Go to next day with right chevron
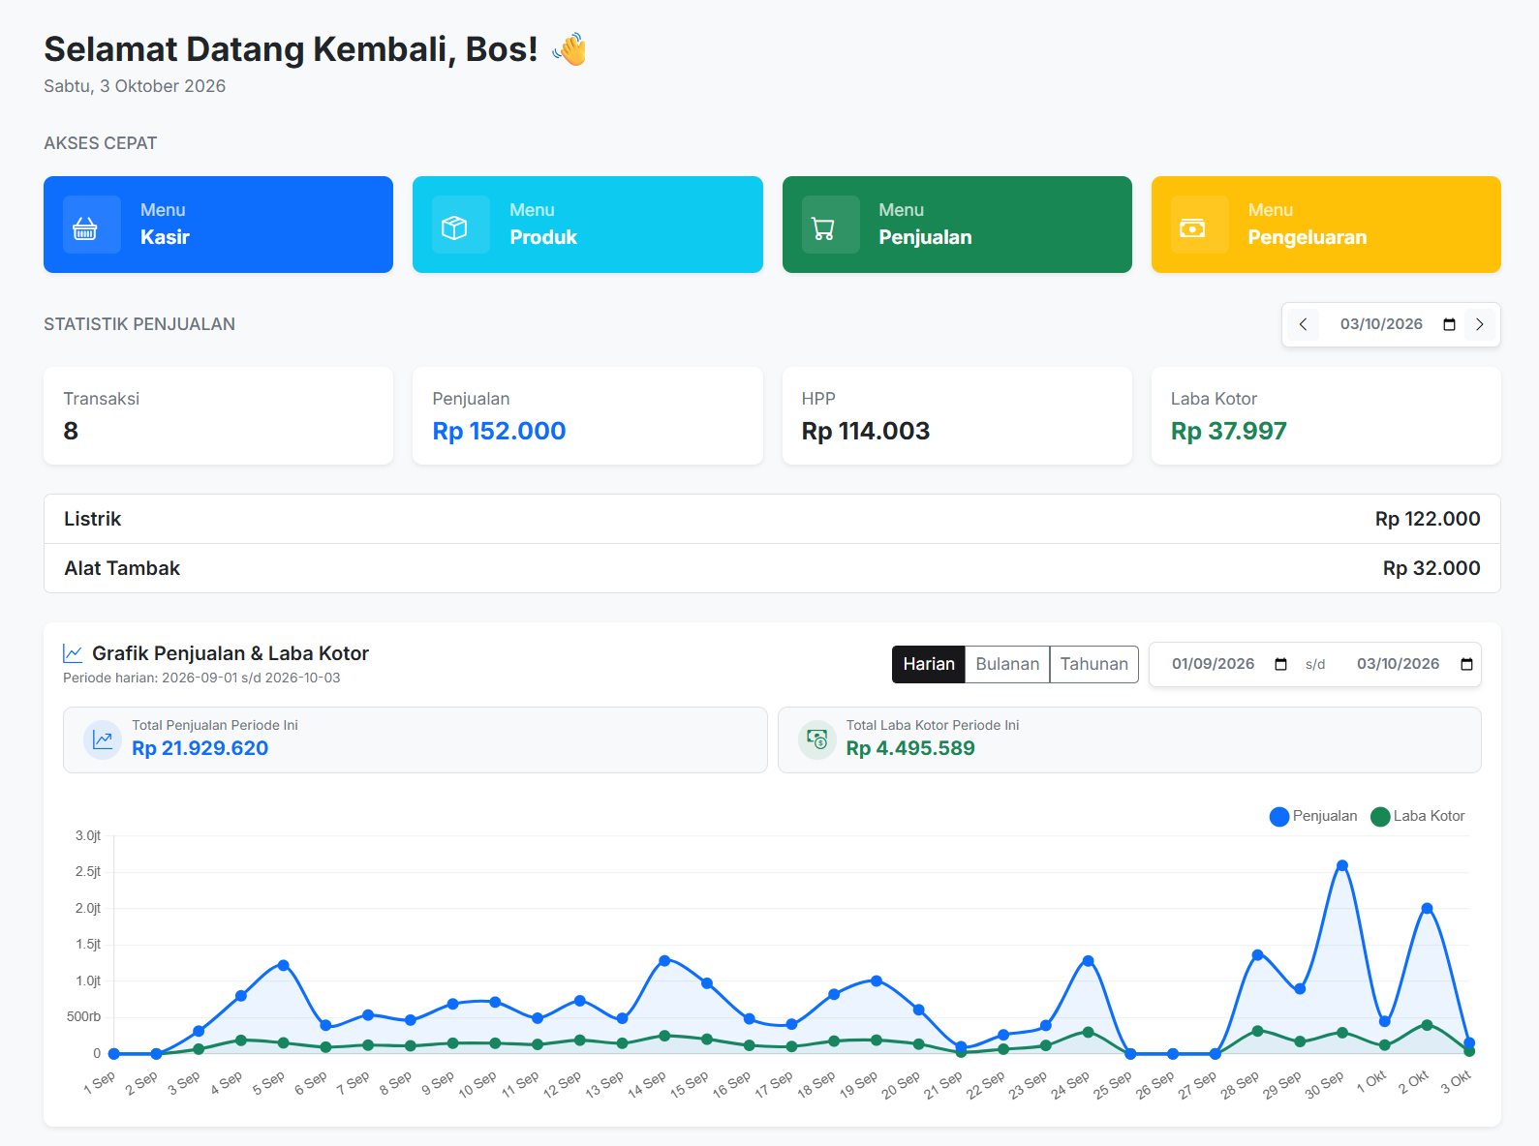The image size is (1539, 1146). [1480, 324]
